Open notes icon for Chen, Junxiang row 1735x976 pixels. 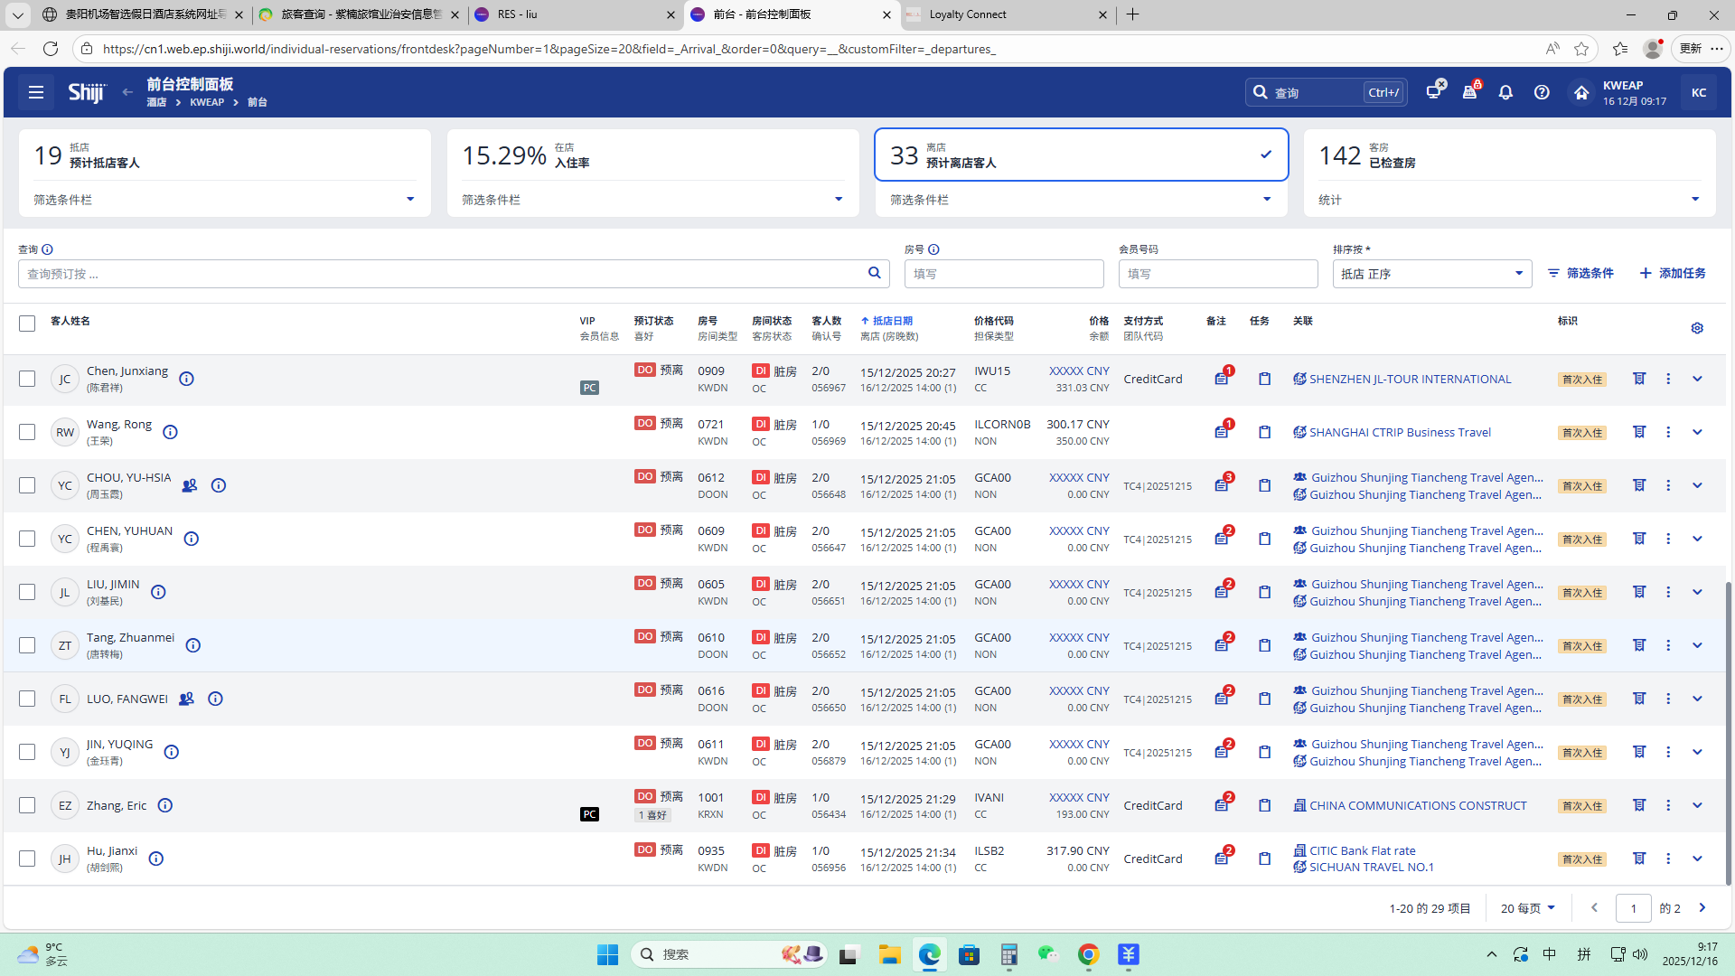(1222, 379)
